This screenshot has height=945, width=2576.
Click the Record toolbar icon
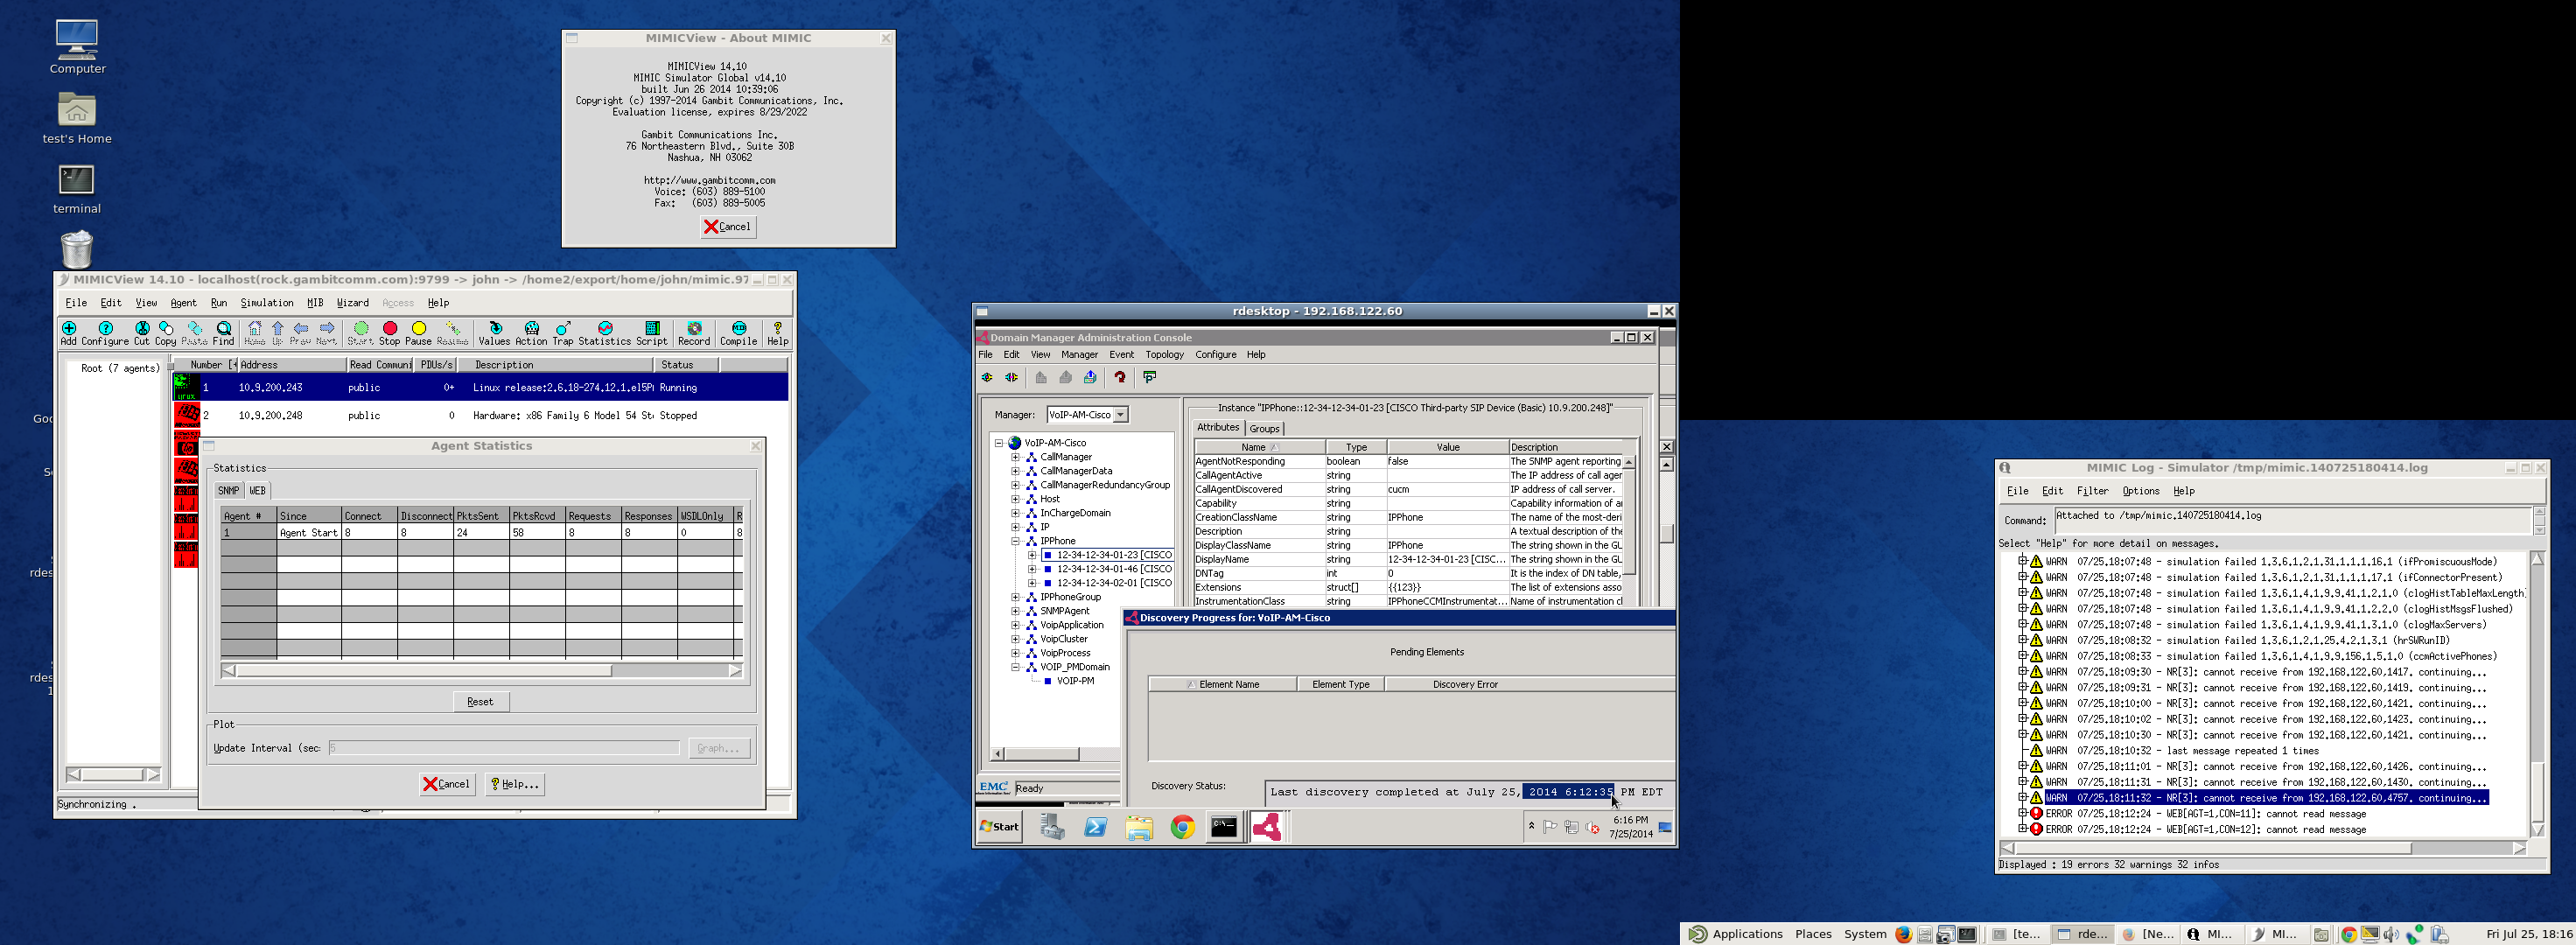pos(694,333)
